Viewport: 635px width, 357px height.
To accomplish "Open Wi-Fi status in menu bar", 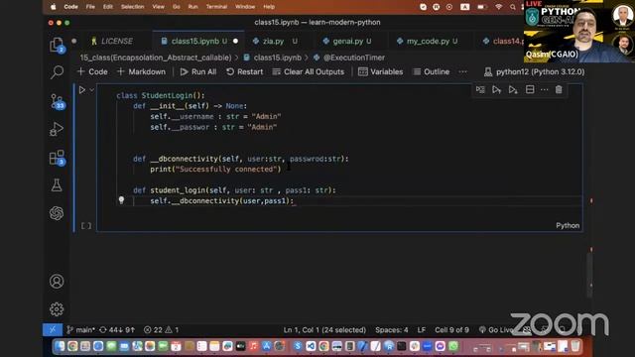I will tap(499, 7).
